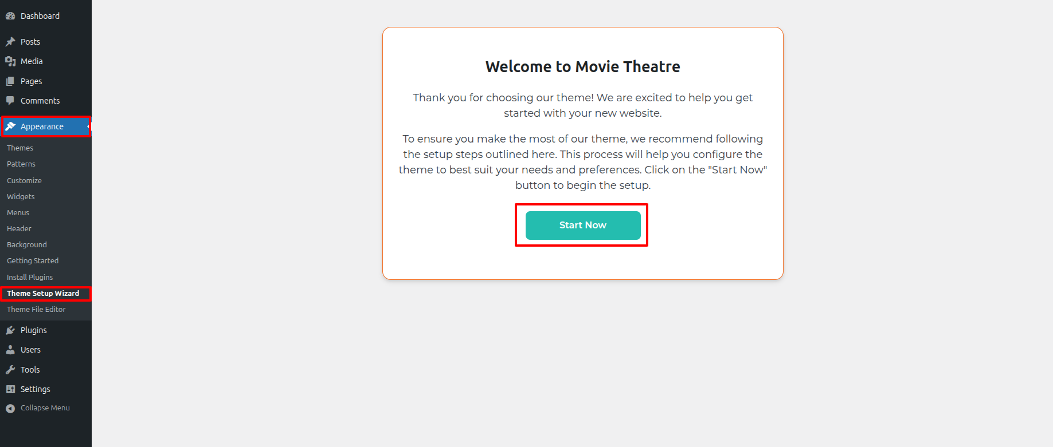Open the Widgets submenu page
The image size is (1053, 447).
21,196
